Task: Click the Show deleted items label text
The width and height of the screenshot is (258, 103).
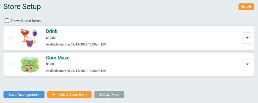Action: 26,21
